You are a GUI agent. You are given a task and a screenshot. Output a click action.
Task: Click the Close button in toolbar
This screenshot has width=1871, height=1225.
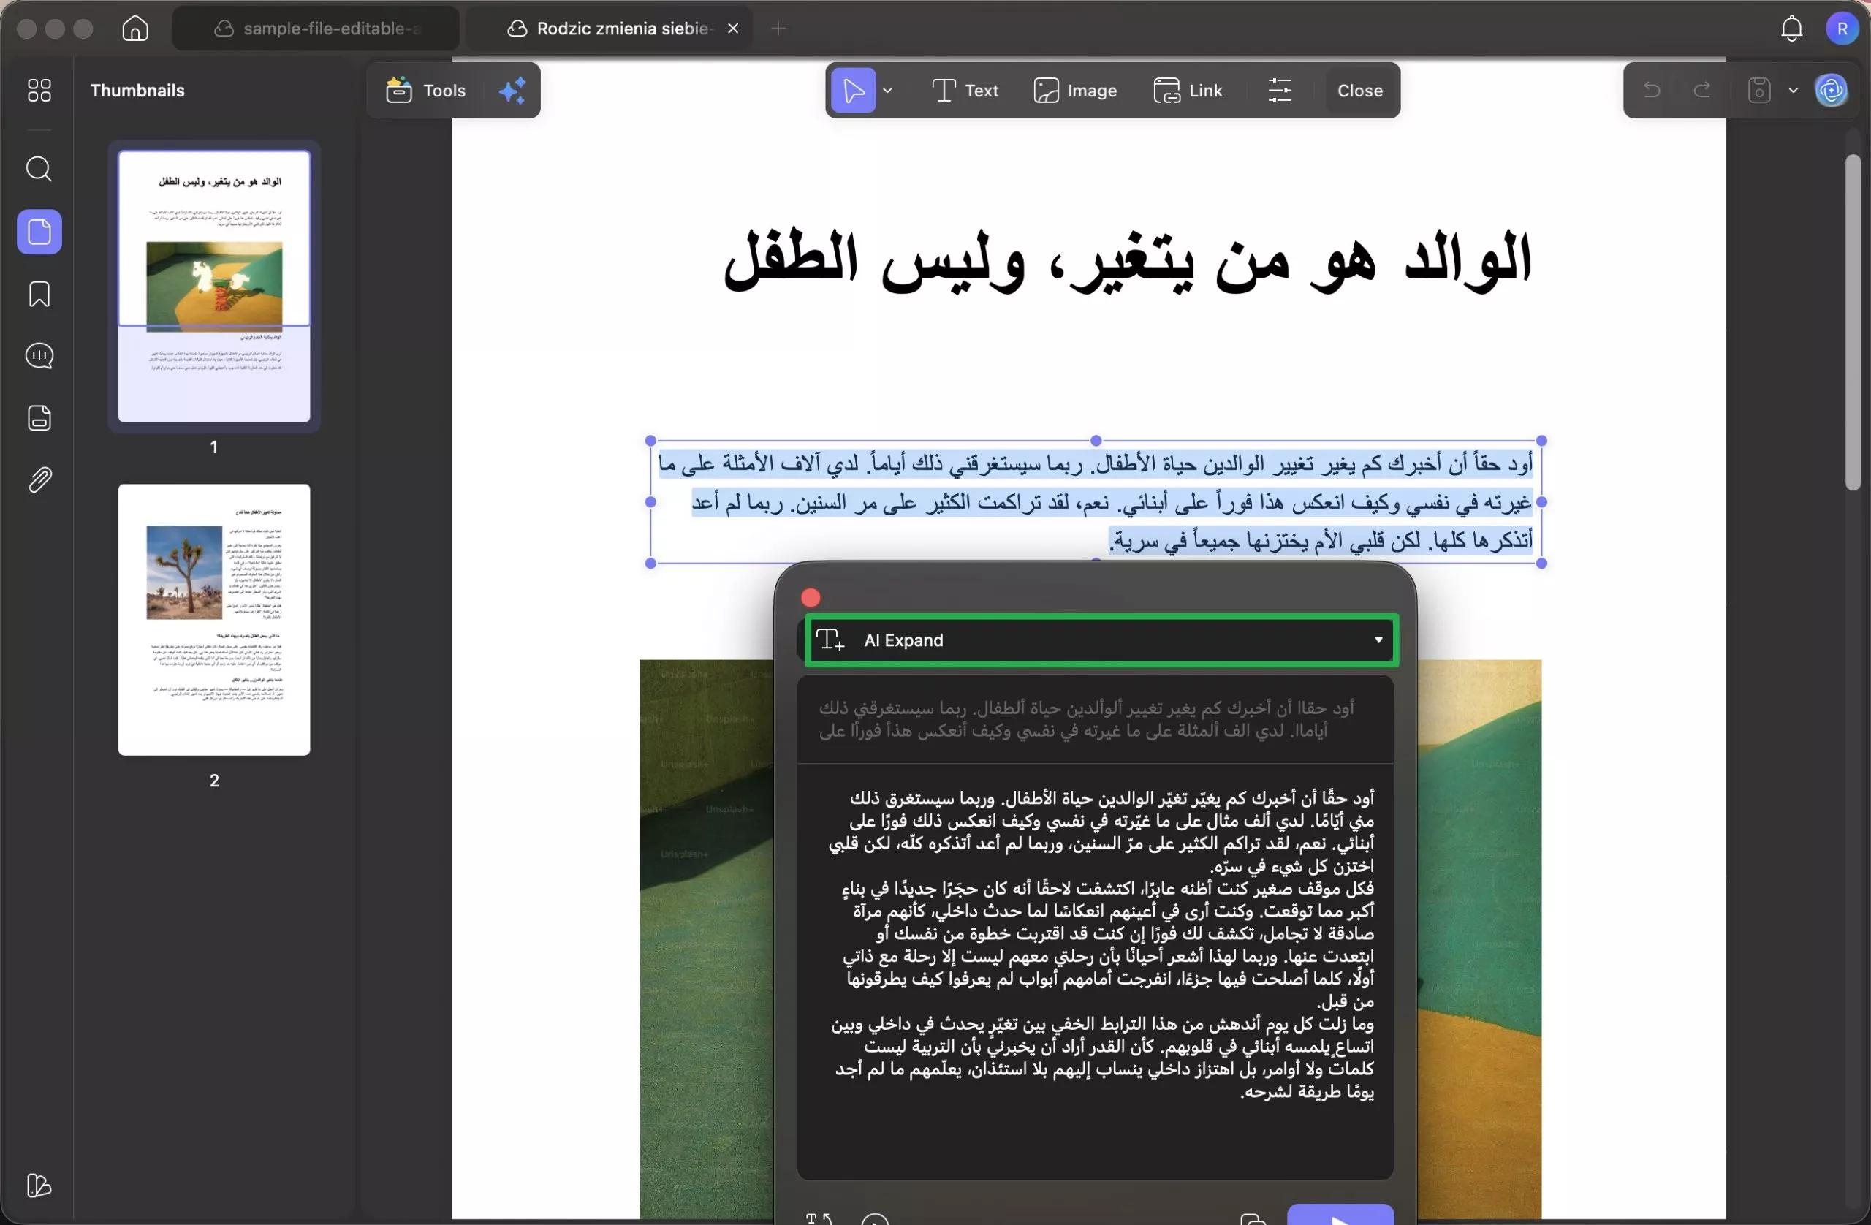pyautogui.click(x=1359, y=90)
